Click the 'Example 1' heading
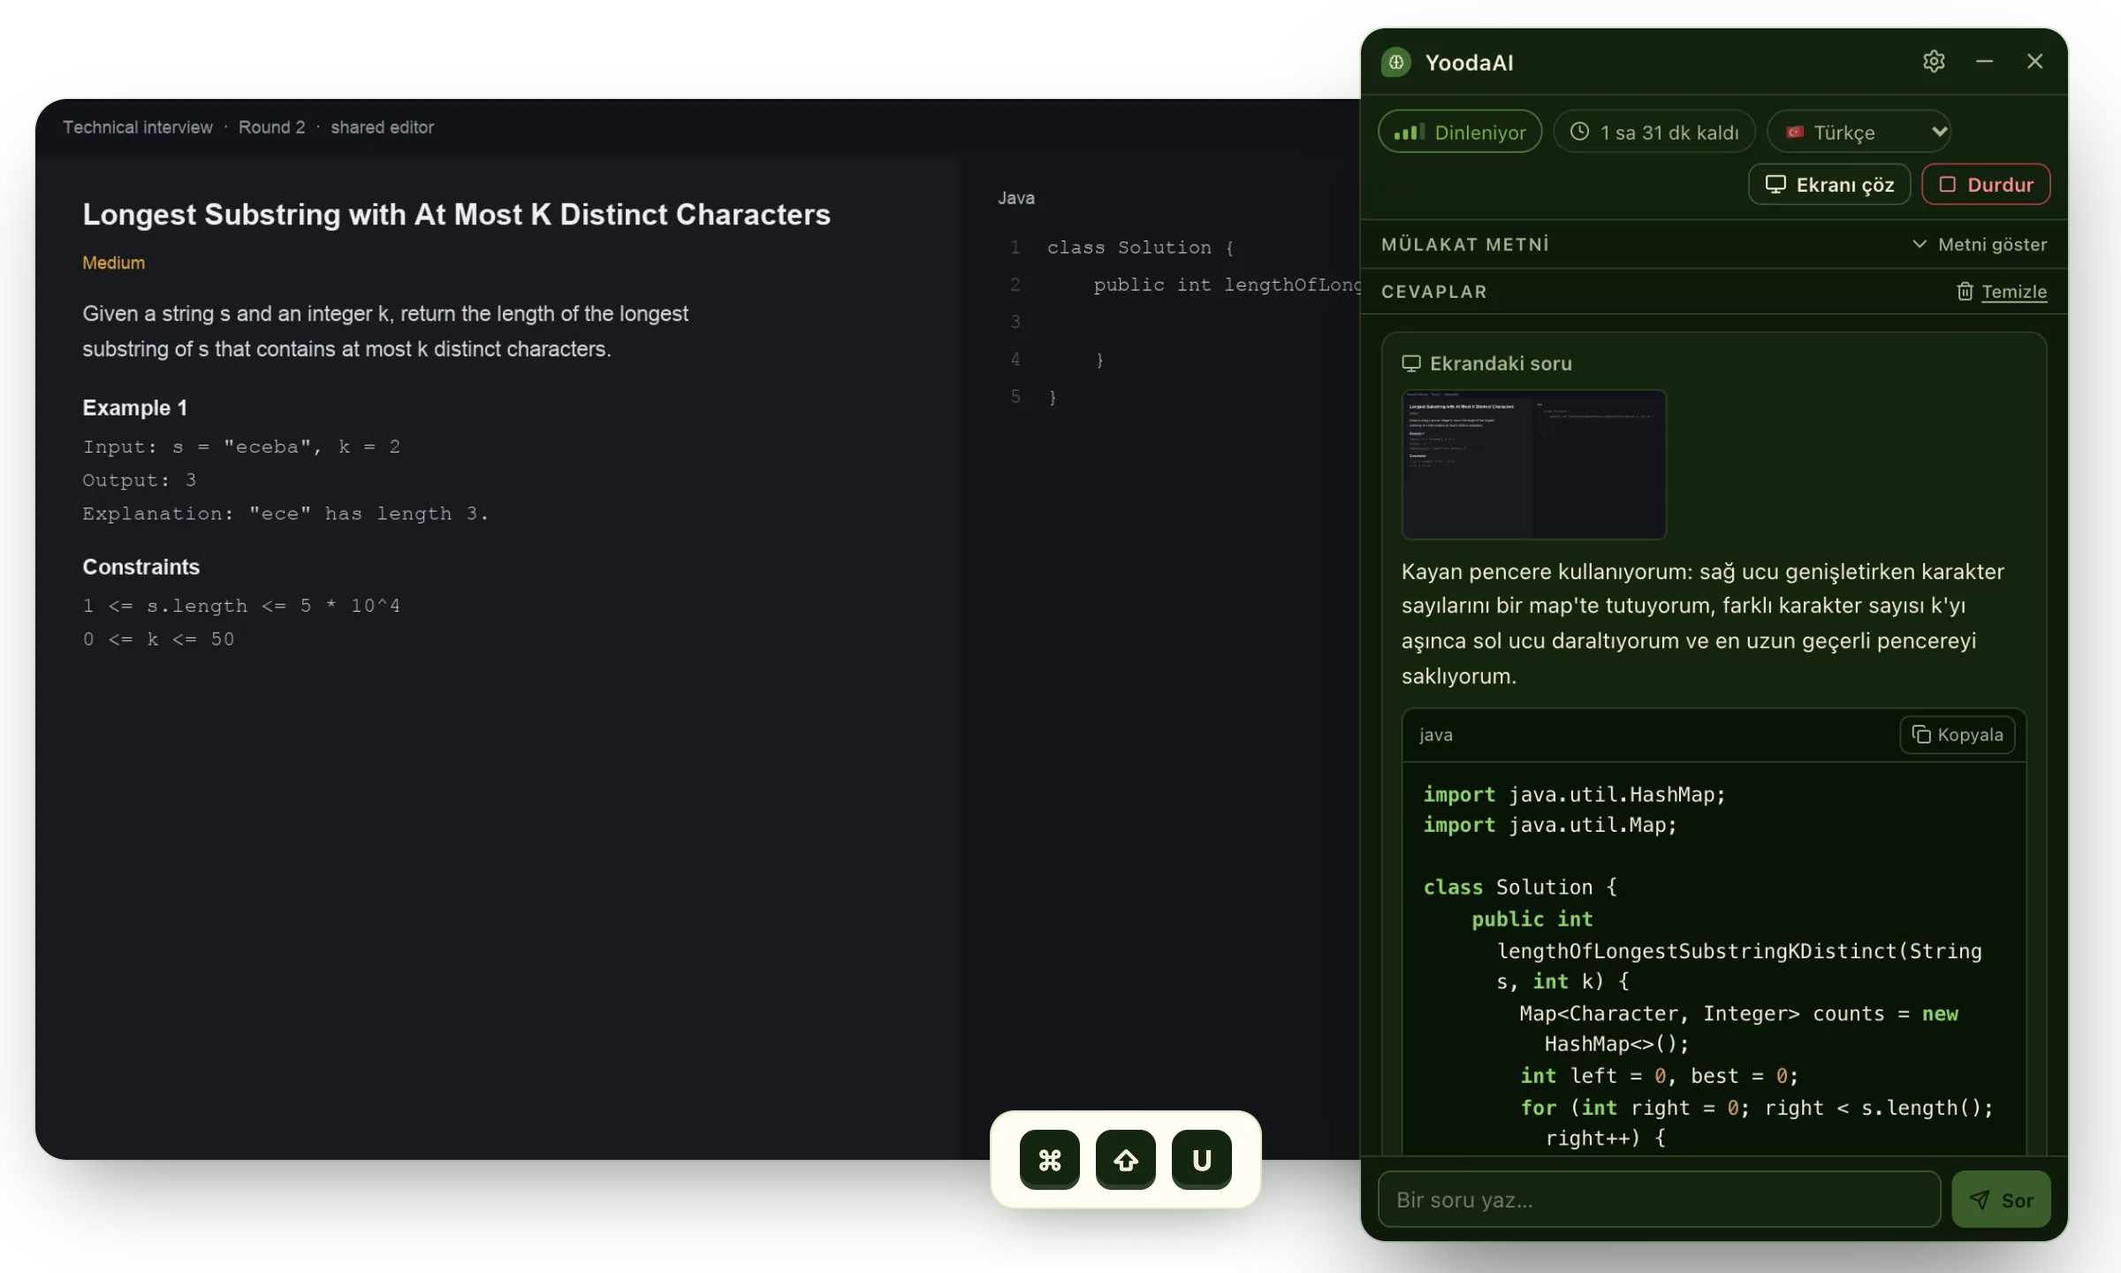 134,408
